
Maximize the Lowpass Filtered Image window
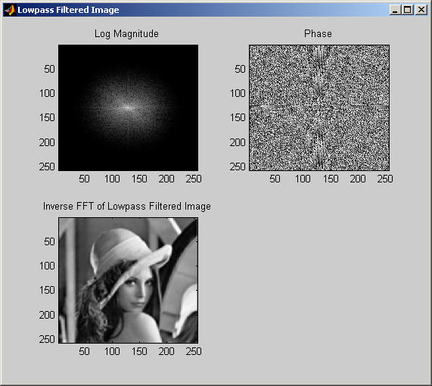(x=408, y=10)
